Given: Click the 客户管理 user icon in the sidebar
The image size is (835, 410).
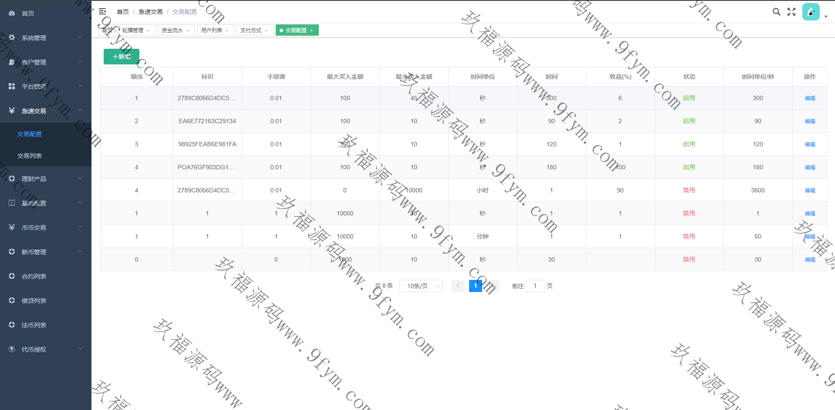Looking at the screenshot, I should [x=12, y=62].
